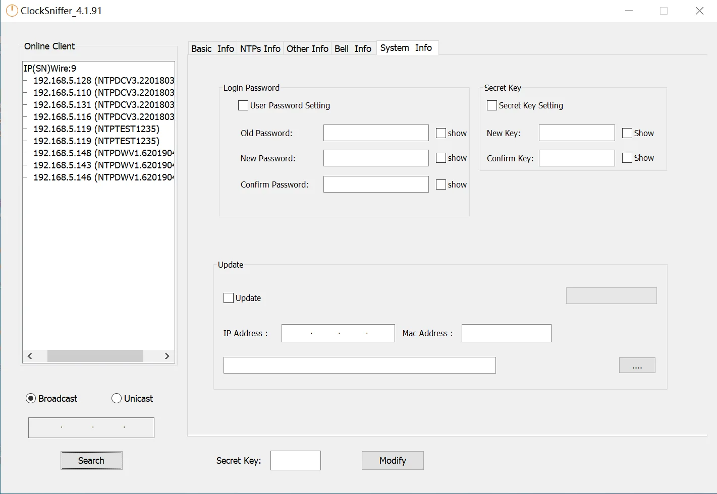Switch to the Basic Info tab
The height and width of the screenshot is (494, 717).
(x=212, y=48)
